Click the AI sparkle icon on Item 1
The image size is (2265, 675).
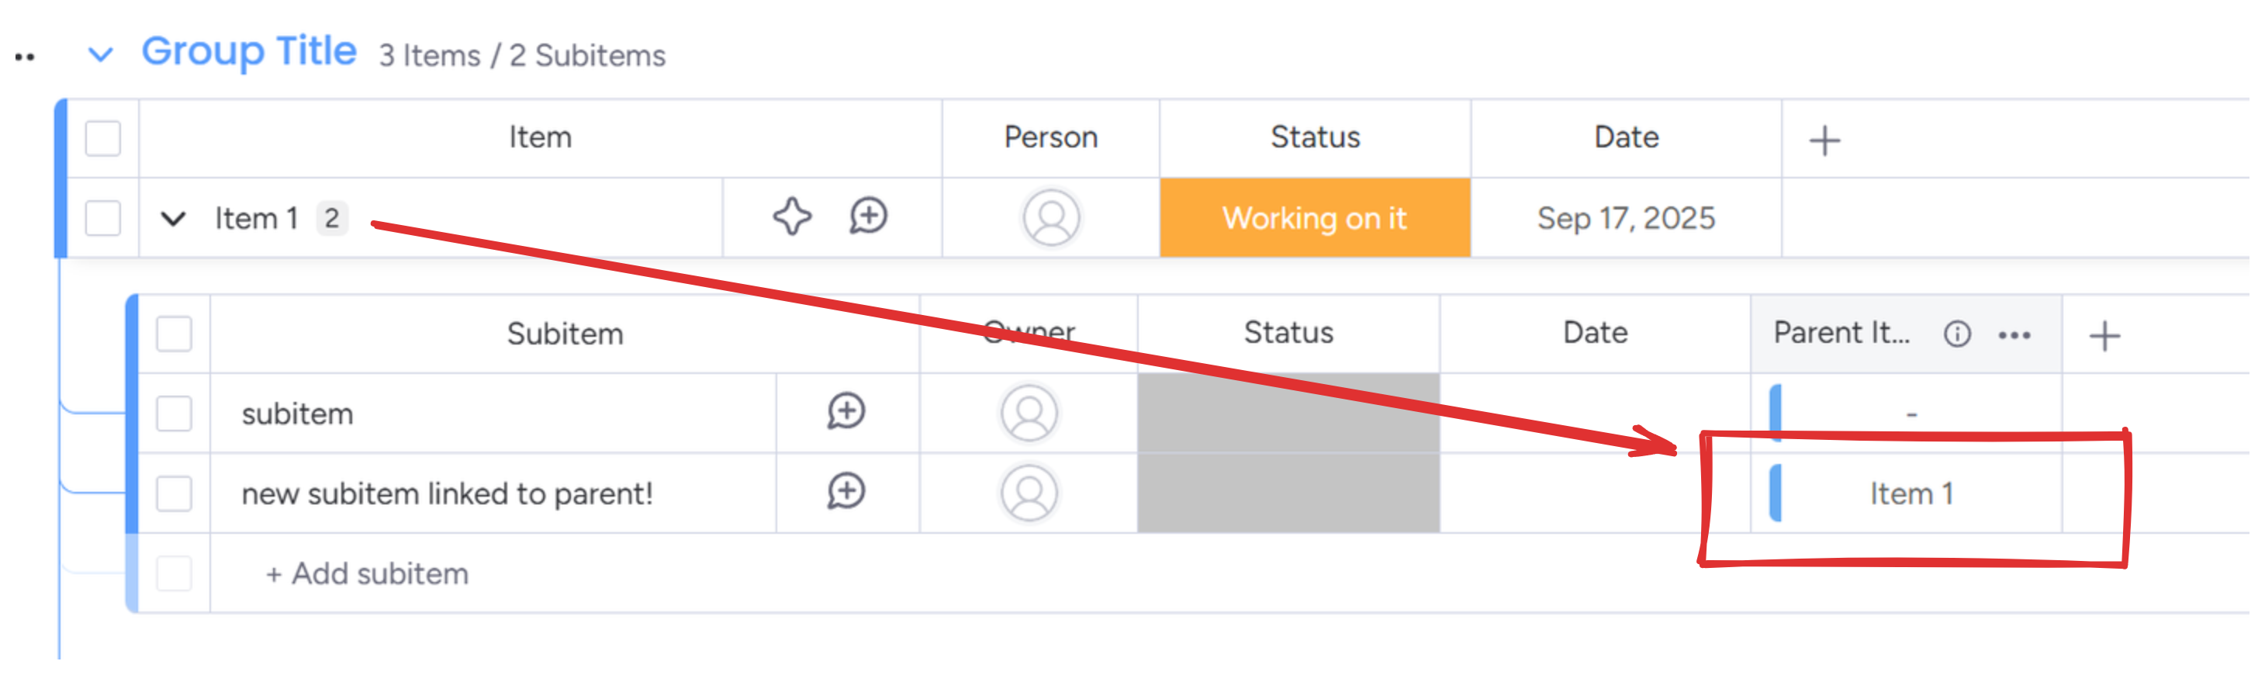click(x=791, y=216)
